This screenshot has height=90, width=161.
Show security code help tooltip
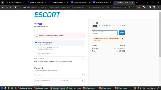click(82, 81)
